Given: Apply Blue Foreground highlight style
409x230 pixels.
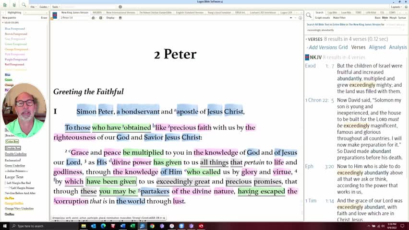Looking at the screenshot, I should [15, 29].
